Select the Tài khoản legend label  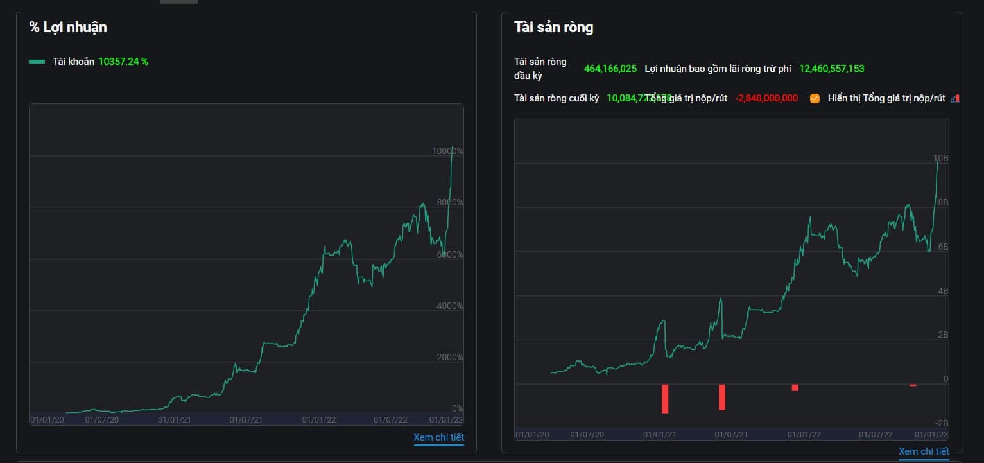click(x=74, y=62)
